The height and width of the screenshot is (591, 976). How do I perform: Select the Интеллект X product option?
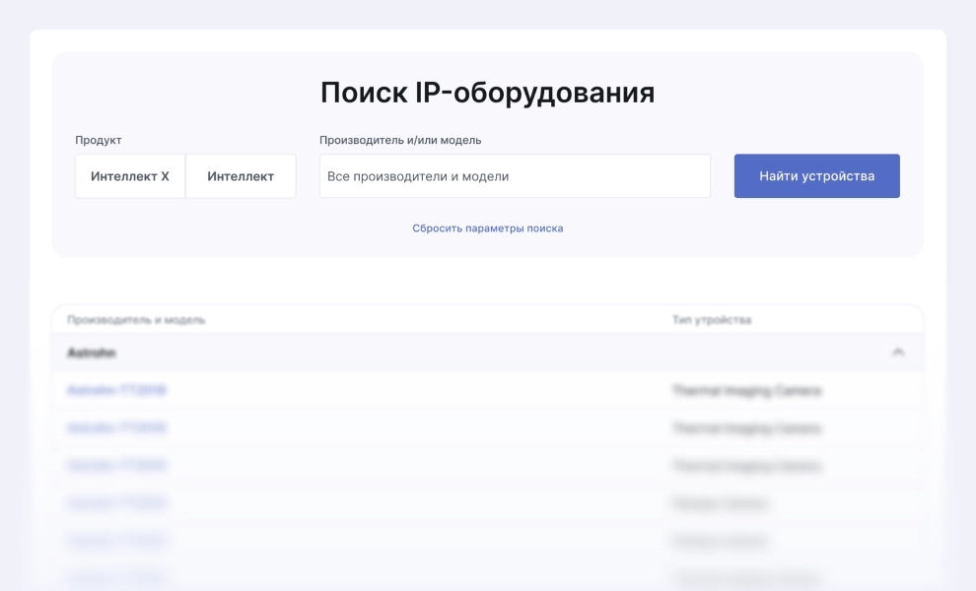[130, 176]
